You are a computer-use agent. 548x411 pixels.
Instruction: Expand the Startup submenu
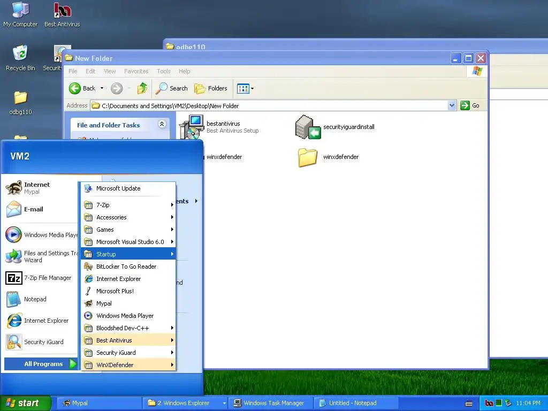coord(128,254)
